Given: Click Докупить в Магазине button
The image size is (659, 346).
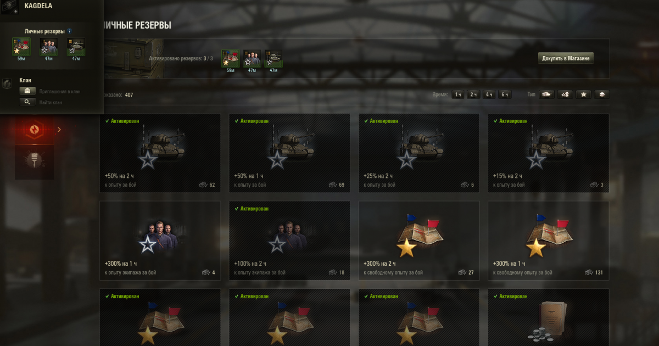Looking at the screenshot, I should [x=566, y=58].
